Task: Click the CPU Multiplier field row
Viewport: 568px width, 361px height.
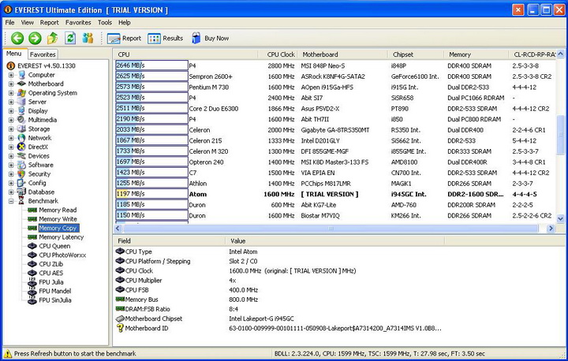Action: point(279,281)
